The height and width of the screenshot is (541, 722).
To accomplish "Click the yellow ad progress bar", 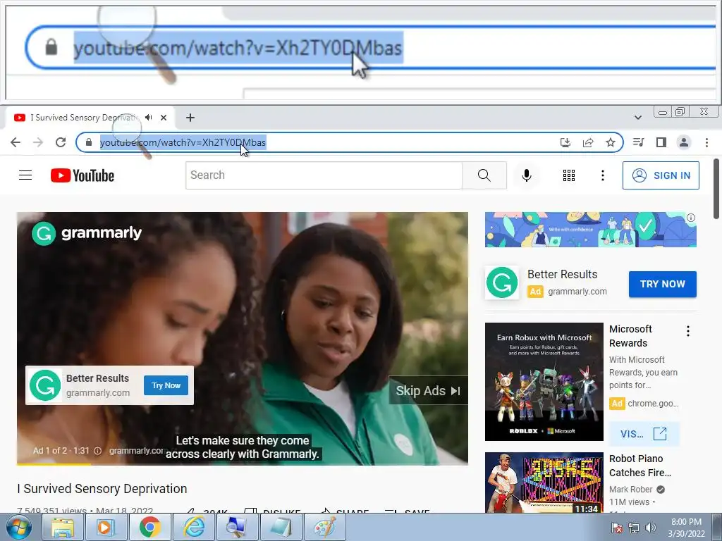I will pos(54,464).
